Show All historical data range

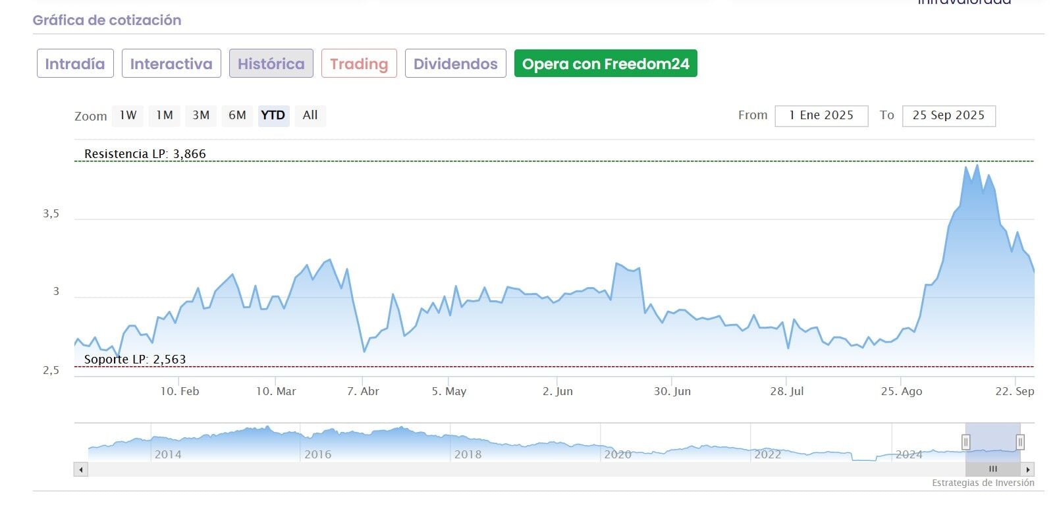tap(310, 115)
